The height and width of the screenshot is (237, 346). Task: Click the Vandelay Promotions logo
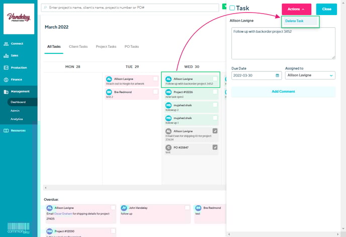click(x=19, y=19)
